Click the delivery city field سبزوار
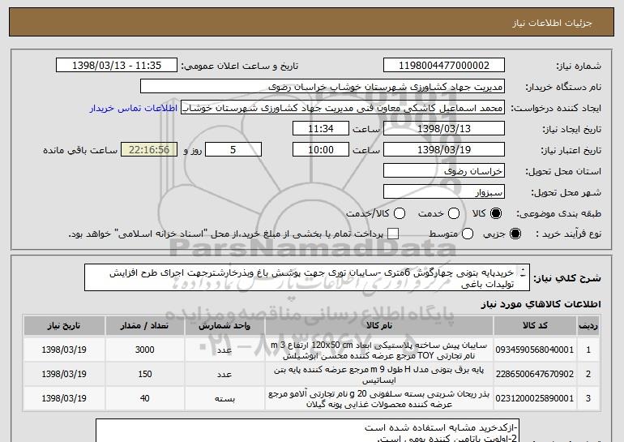Image resolution: width=624 pixels, height=442 pixels. [444, 192]
